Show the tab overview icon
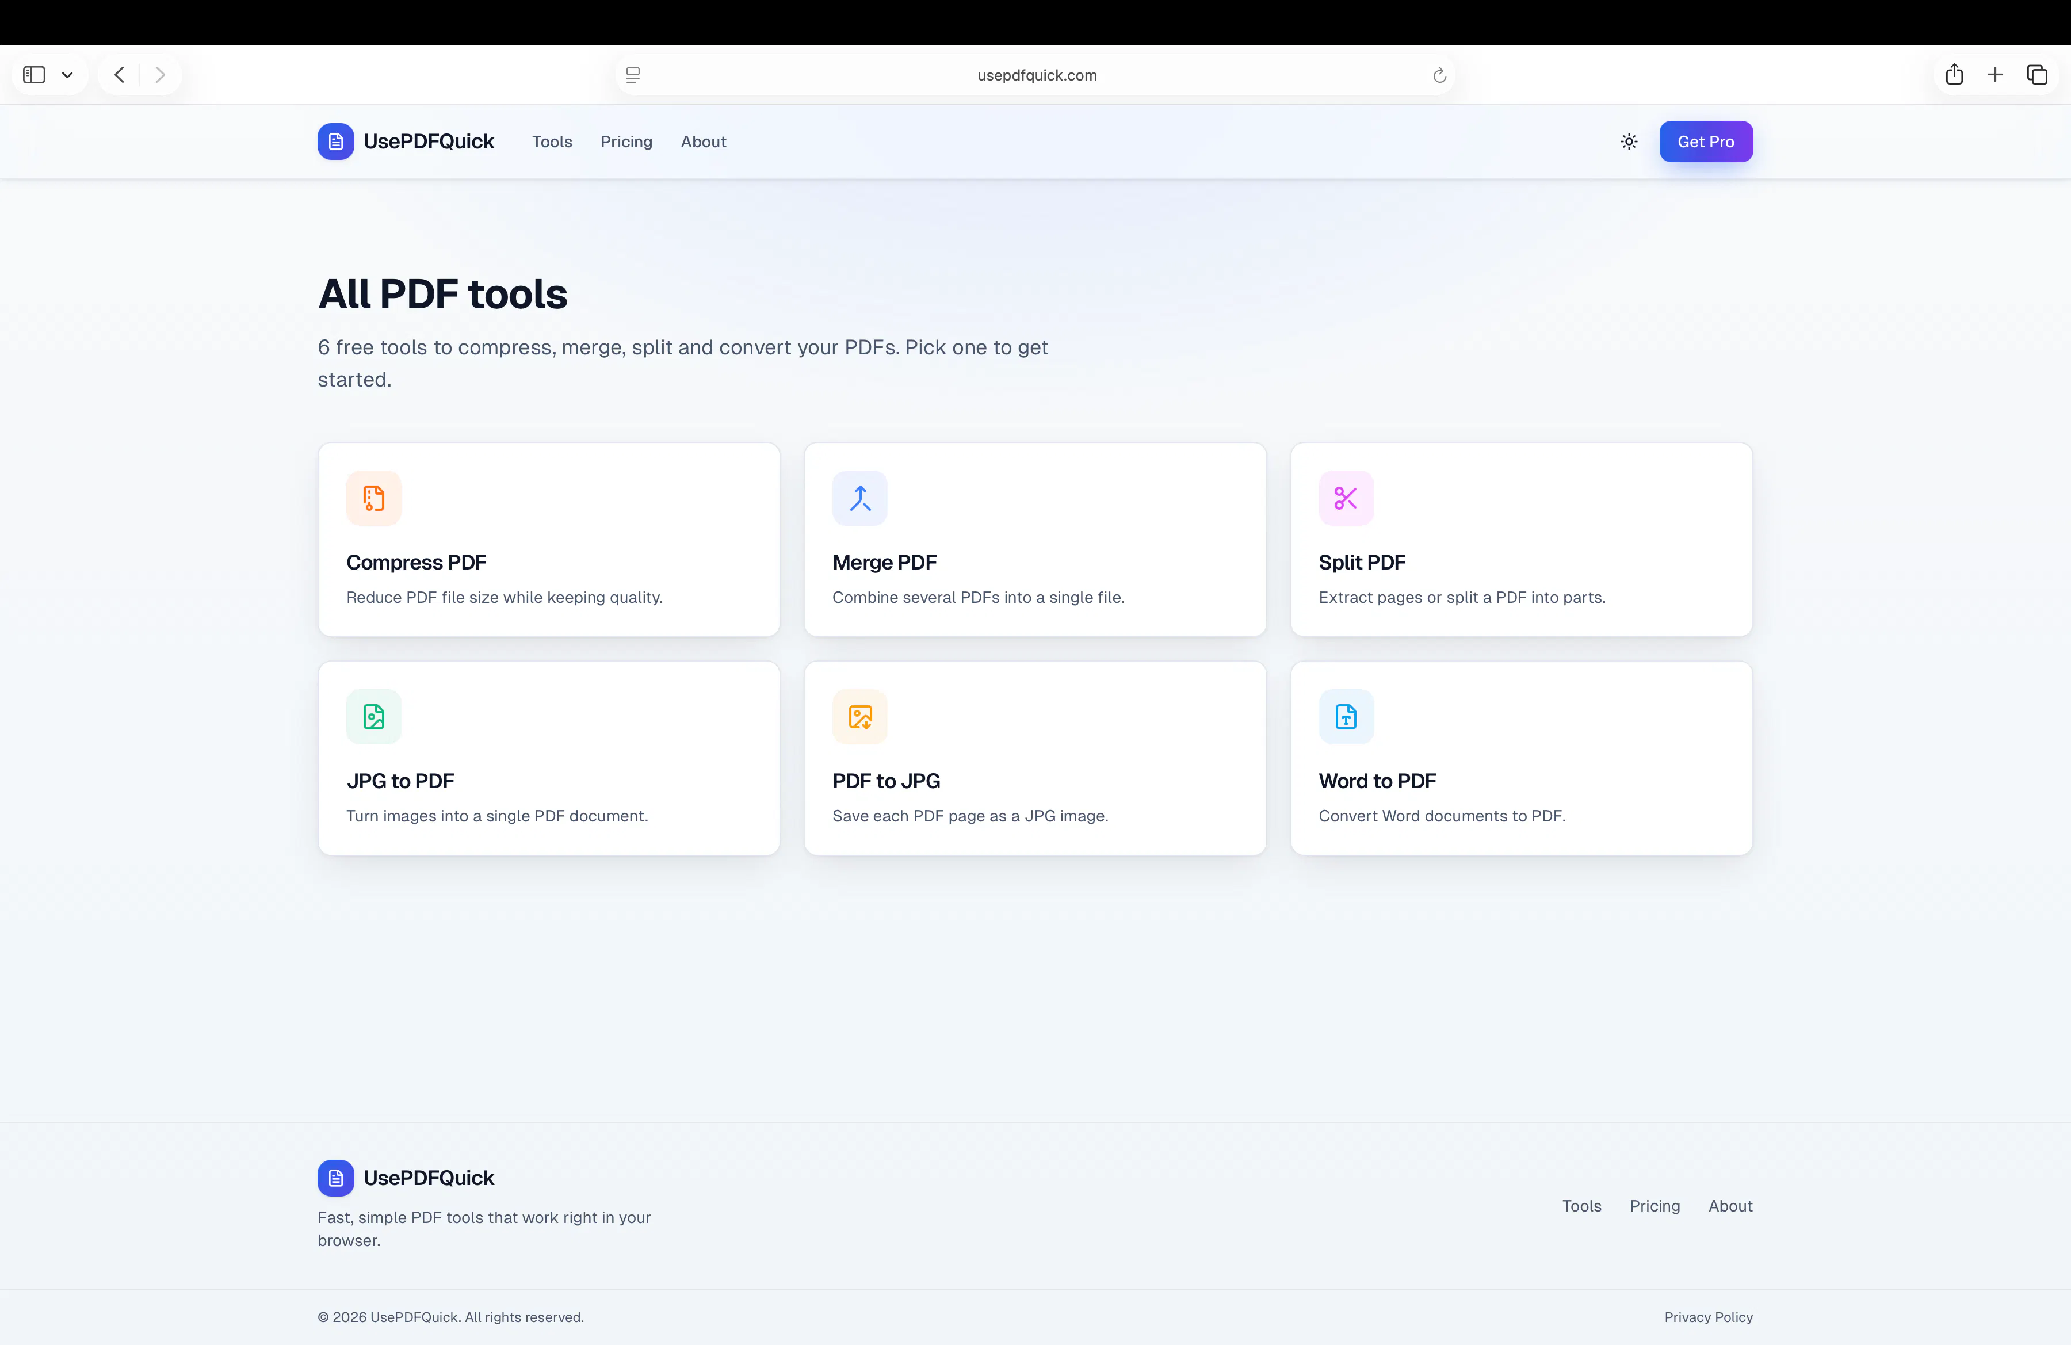Image resolution: width=2071 pixels, height=1345 pixels. point(2037,75)
